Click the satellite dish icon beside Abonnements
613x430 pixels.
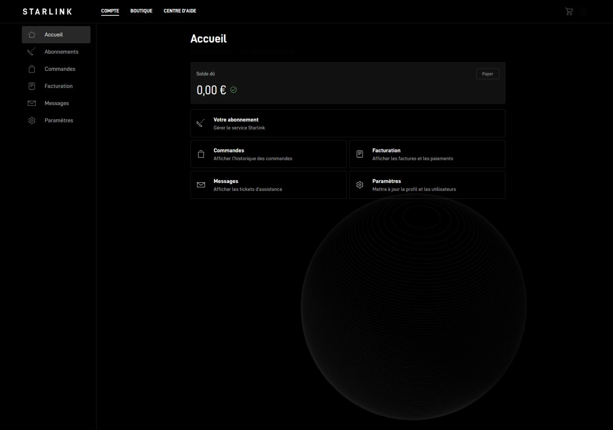pyautogui.click(x=31, y=52)
